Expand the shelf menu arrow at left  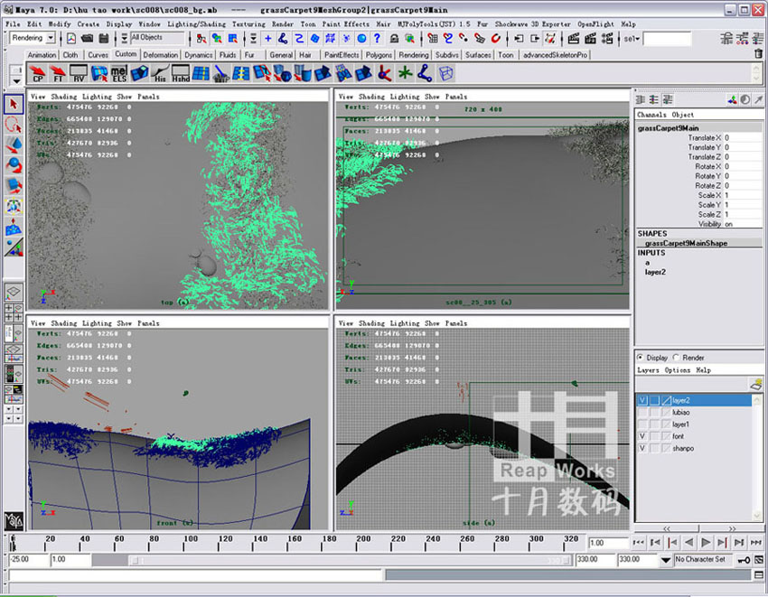tap(16, 80)
